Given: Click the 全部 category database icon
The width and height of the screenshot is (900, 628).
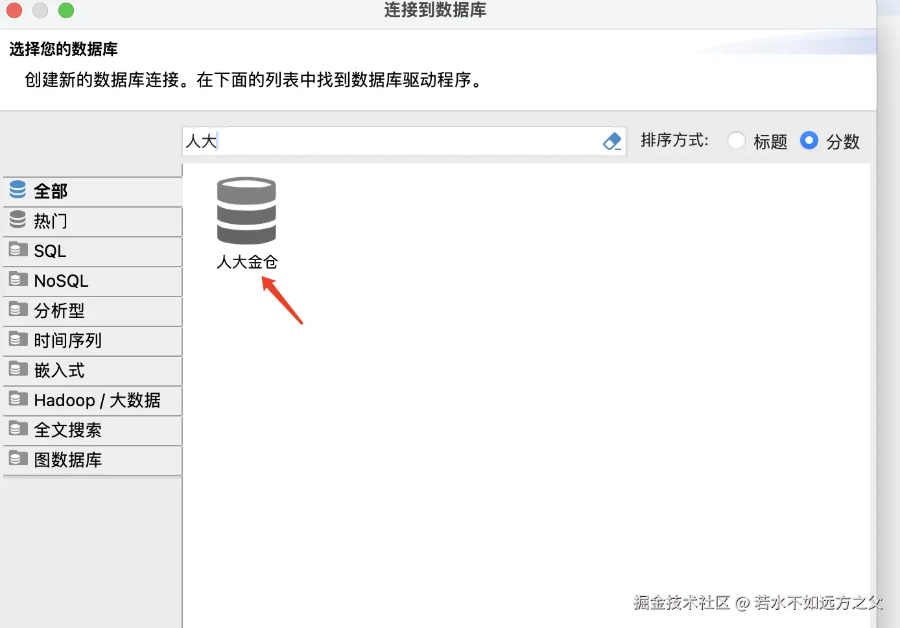Looking at the screenshot, I should 18,189.
